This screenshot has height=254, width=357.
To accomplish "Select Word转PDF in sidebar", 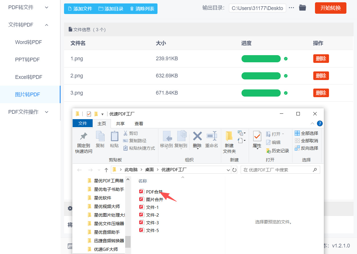I will tap(29, 42).
